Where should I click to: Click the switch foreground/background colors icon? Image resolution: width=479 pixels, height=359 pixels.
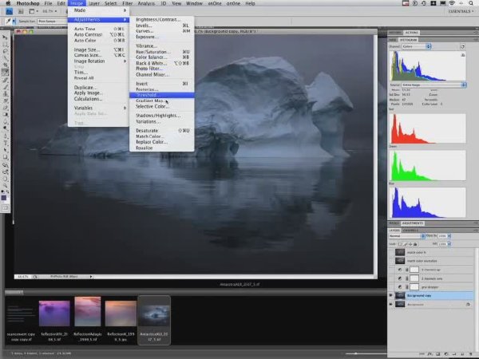[x=8, y=192]
